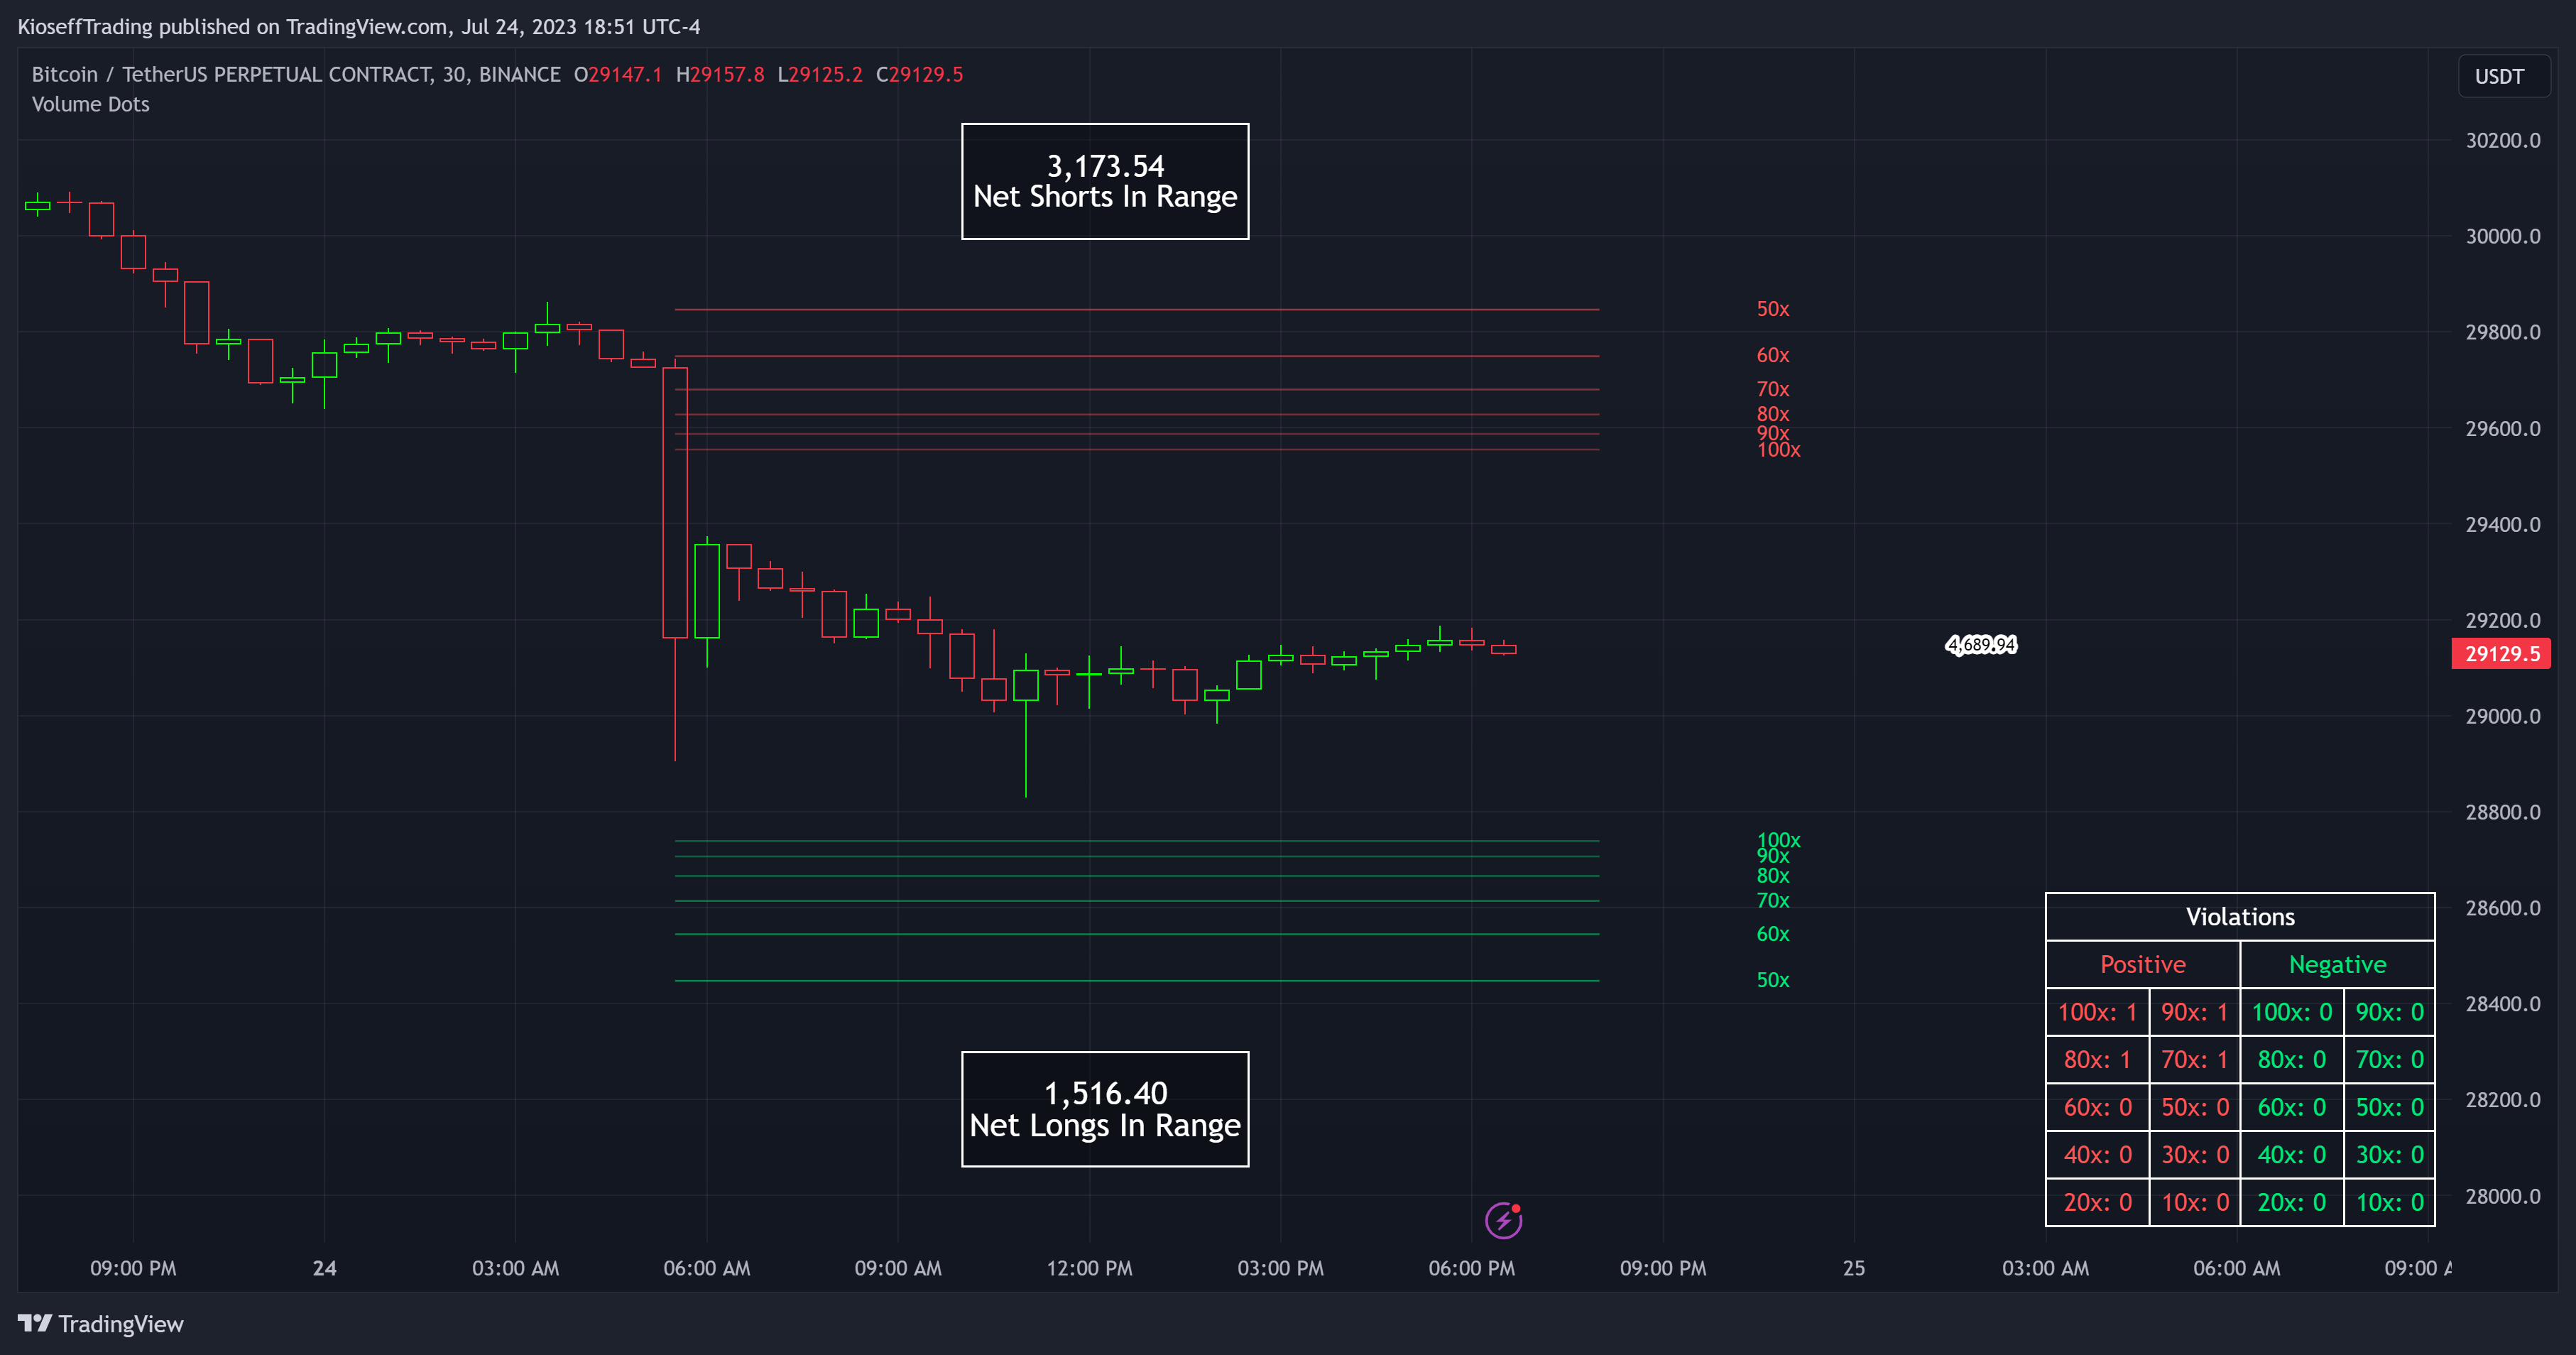Screen dimensions: 2576x1355
Task: Click the Bitcoin / TetherUS PERPETUAL CONTRACT symbol title
Action: tap(296, 74)
